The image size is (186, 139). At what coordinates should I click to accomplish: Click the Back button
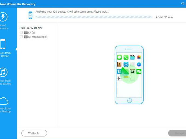[x=34, y=133]
